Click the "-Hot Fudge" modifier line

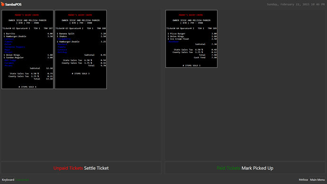tap(10, 60)
